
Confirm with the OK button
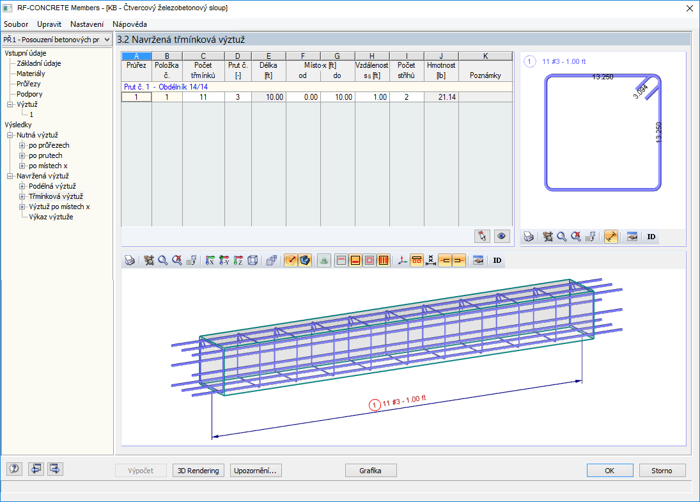coord(610,470)
